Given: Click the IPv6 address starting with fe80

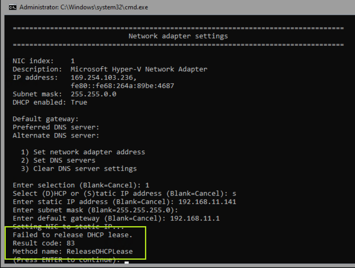Looking at the screenshot, I should pos(122,86).
